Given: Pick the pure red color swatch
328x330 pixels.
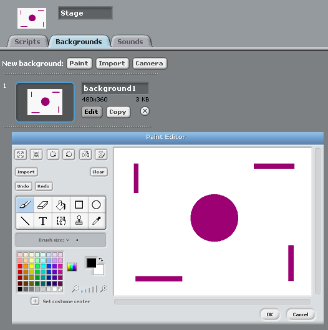Looking at the screenshot, I should click(x=20, y=266).
